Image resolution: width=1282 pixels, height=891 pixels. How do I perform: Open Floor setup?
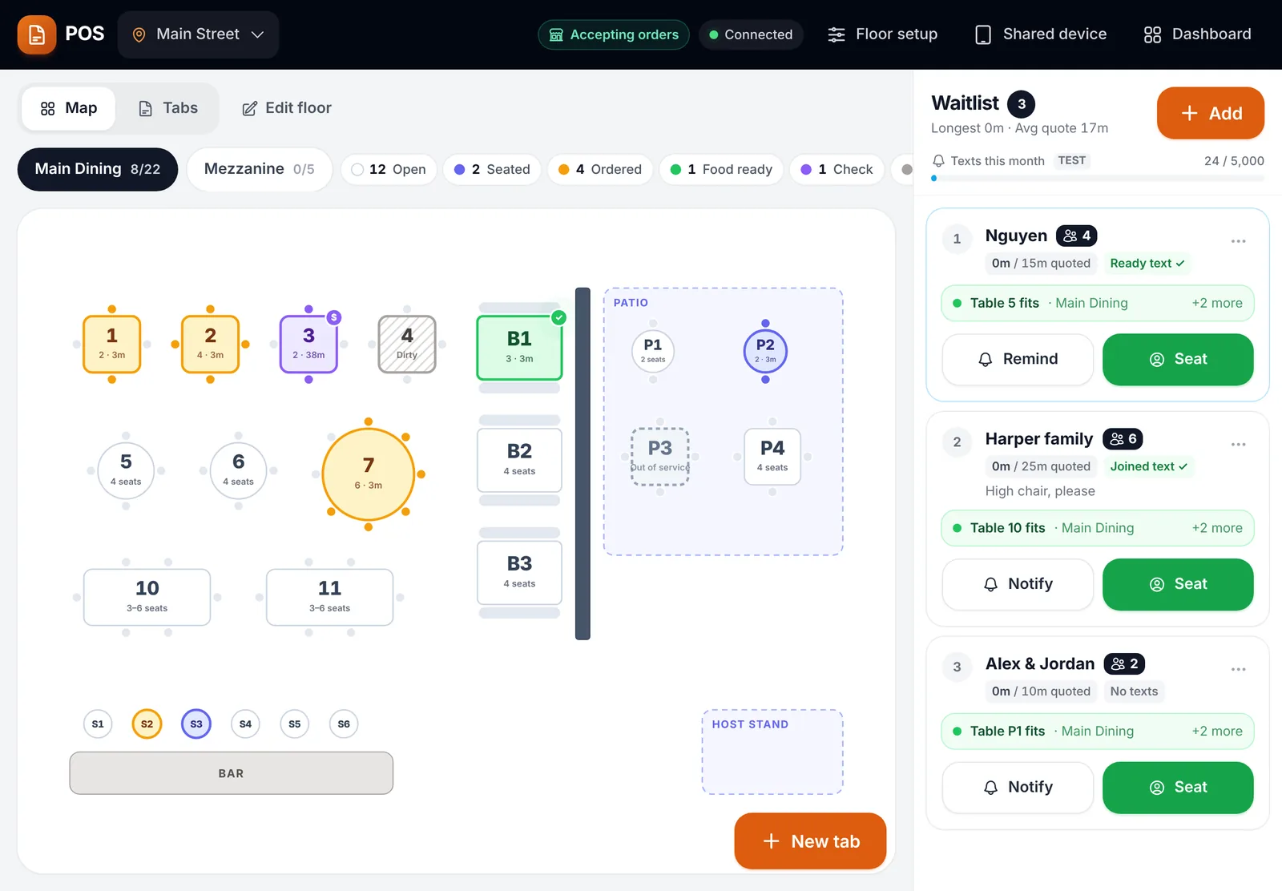883,34
